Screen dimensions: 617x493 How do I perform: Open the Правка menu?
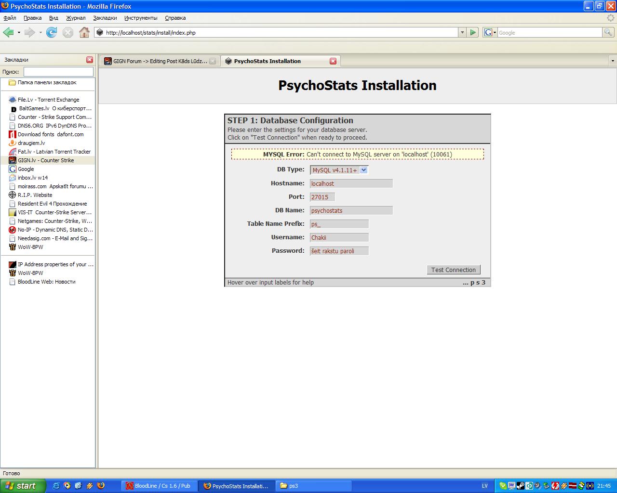point(32,18)
